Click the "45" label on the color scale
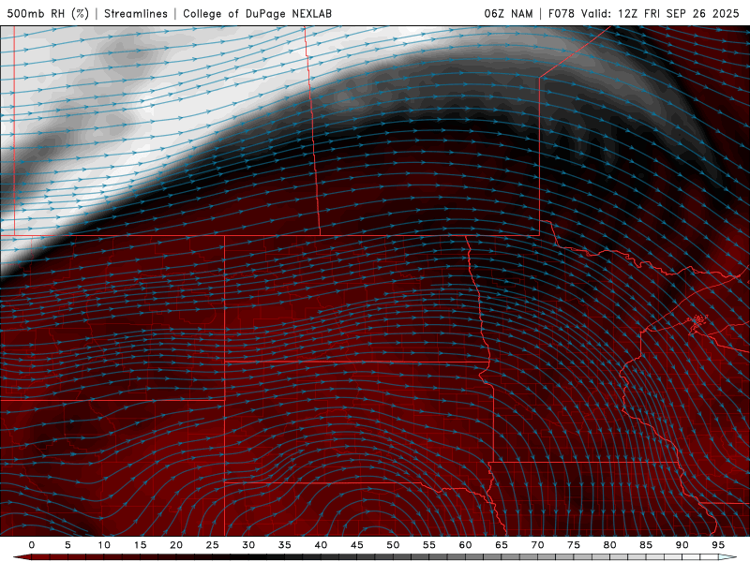Viewport: 750px width, 562px height. 357,545
